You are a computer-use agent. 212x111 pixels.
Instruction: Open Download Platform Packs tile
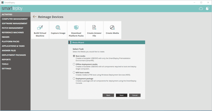(76, 30)
